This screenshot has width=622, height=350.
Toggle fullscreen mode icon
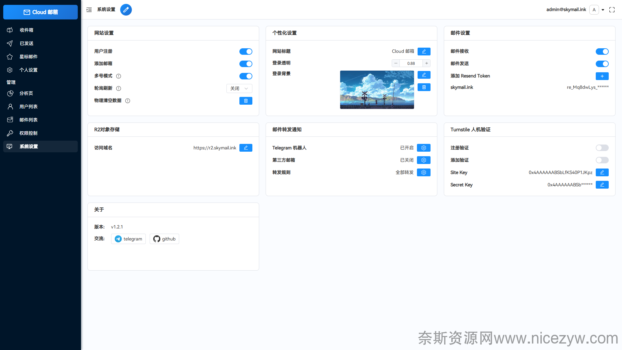[x=612, y=10]
